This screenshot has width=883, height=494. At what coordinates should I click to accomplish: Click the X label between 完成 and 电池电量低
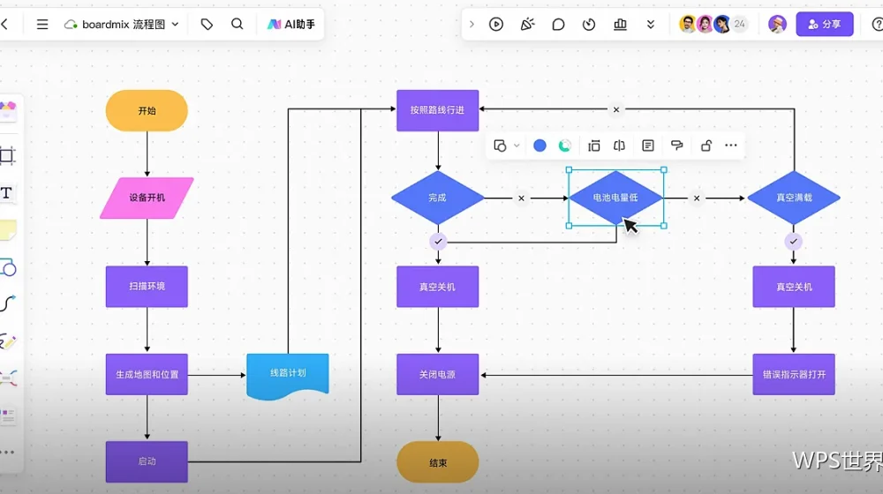(x=522, y=198)
